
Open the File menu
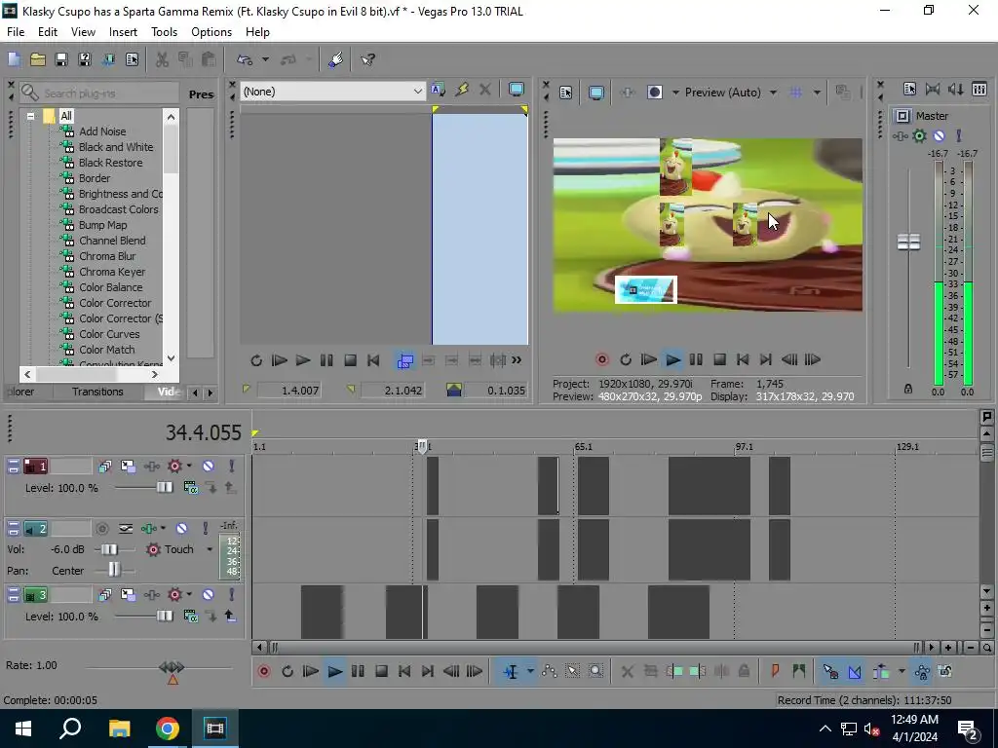pos(16,32)
